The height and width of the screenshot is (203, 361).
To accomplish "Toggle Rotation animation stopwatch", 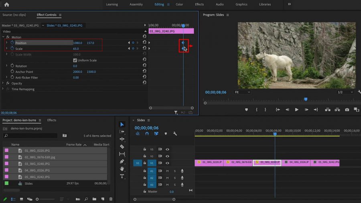I will point(12,66).
